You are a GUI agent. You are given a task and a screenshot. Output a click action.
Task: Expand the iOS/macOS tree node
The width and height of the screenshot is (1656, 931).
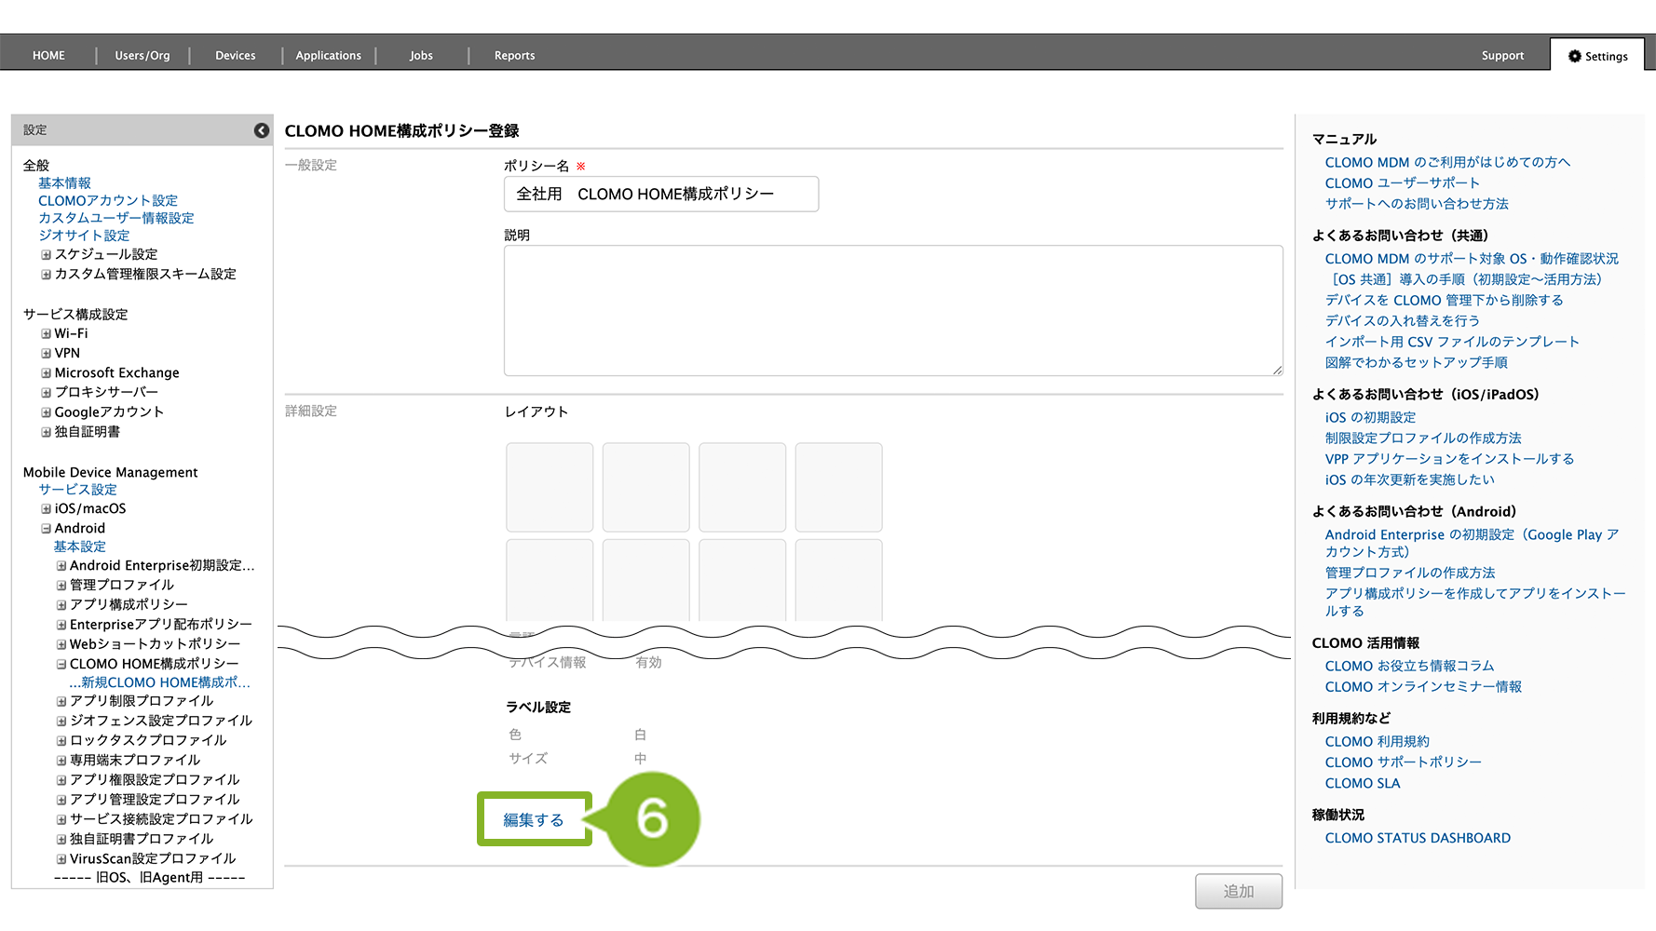(46, 509)
